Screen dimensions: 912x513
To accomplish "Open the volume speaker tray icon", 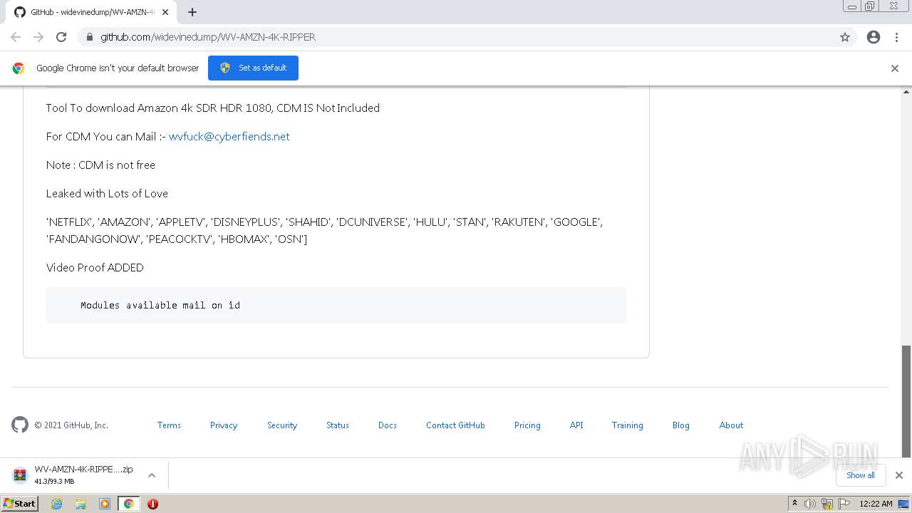I will pyautogui.click(x=810, y=504).
